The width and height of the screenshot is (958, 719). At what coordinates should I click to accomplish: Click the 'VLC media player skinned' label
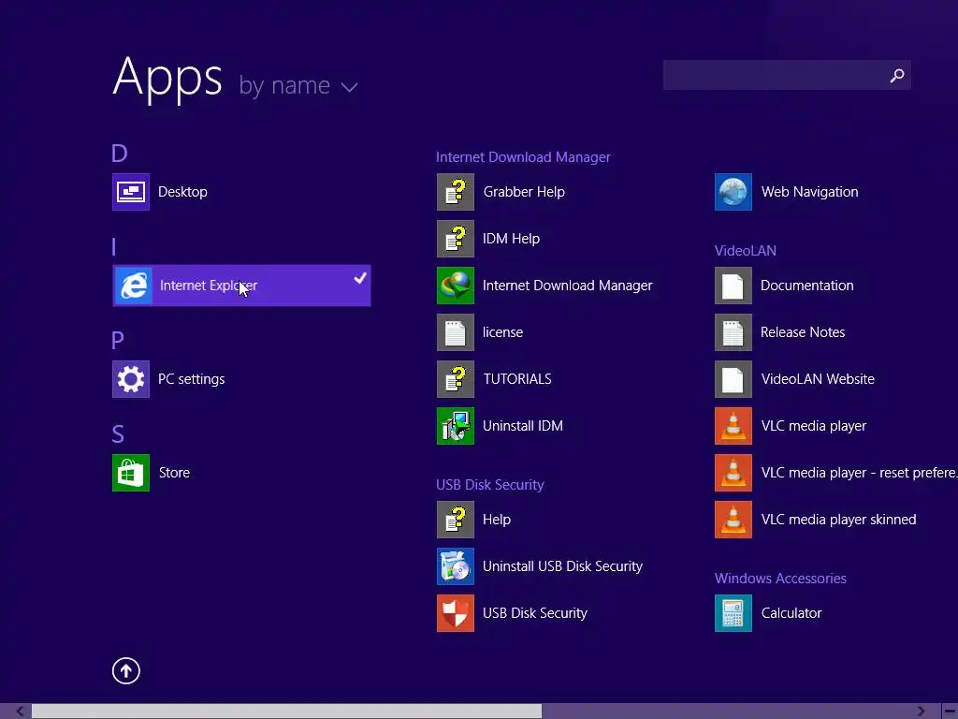838,520
